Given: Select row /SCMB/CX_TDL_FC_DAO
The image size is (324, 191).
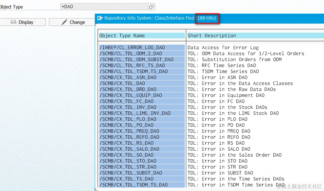Looking at the screenshot, I should point(142,101).
